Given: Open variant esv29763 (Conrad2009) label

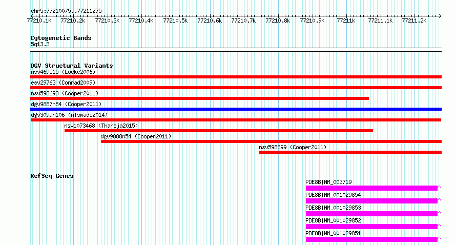Looking at the screenshot, I should pyautogui.click(x=63, y=83).
